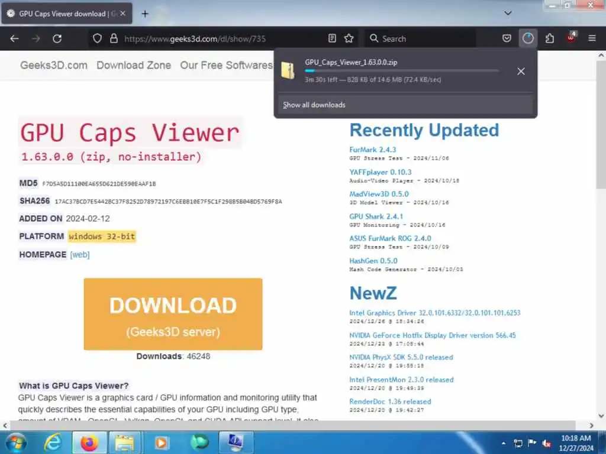Go back using the browser back arrow
This screenshot has width=606, height=454.
pos(14,38)
